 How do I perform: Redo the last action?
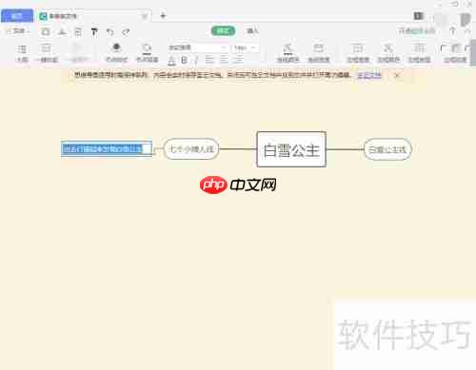pyautogui.click(x=126, y=31)
